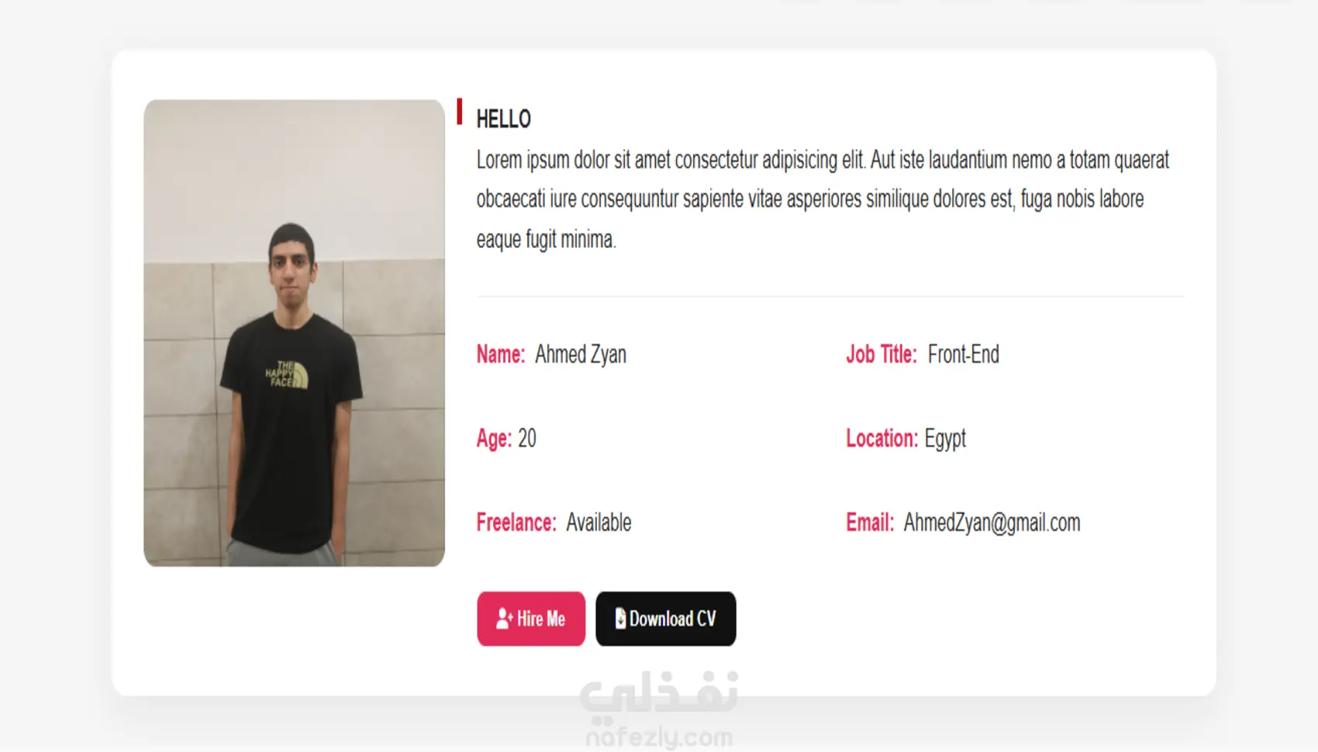This screenshot has height=752, width=1318.
Task: Click the Download CV button
Action: coord(665,619)
